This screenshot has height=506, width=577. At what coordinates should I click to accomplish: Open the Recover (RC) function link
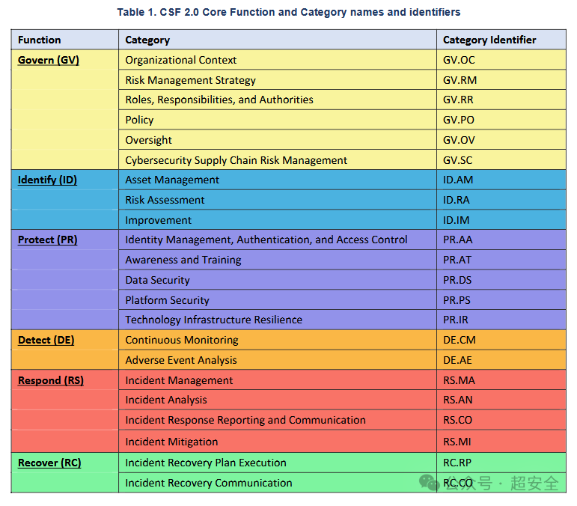tap(49, 463)
